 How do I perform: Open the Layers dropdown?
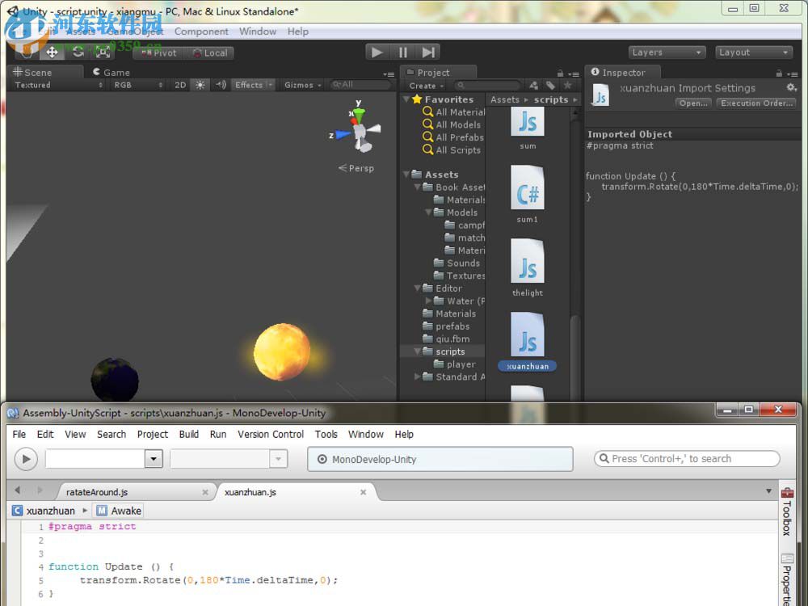click(x=667, y=52)
